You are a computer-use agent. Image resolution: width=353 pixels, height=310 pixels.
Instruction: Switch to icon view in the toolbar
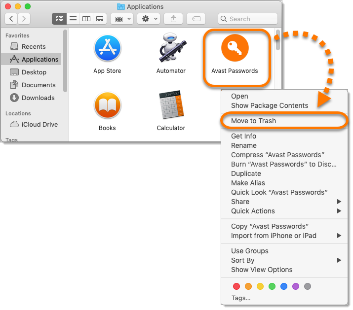point(59,19)
